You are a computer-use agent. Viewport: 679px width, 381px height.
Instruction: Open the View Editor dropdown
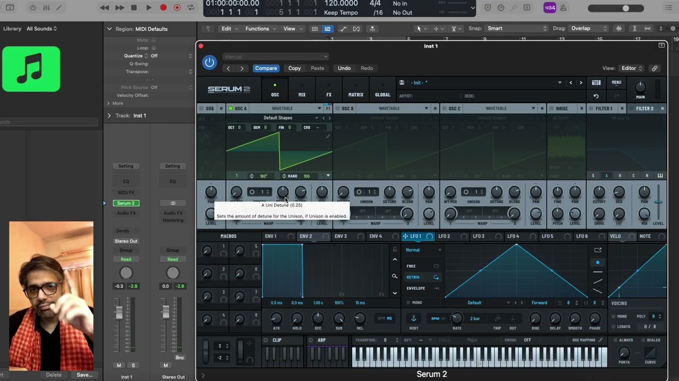coord(632,68)
